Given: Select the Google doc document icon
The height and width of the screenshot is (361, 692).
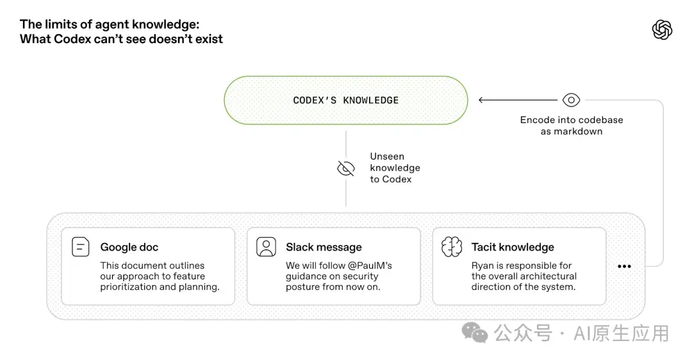Looking at the screenshot, I should tap(80, 247).
